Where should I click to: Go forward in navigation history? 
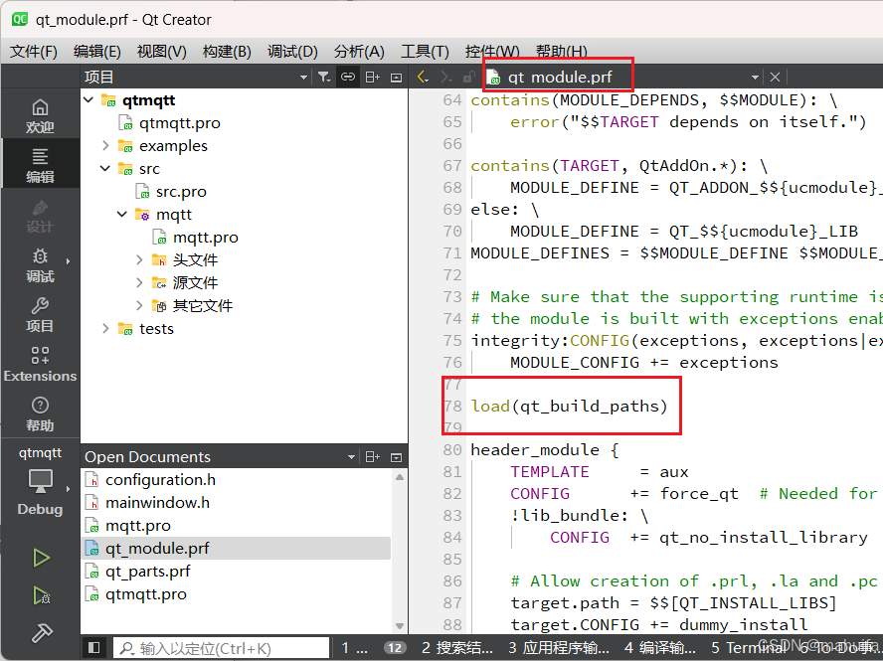[x=445, y=78]
